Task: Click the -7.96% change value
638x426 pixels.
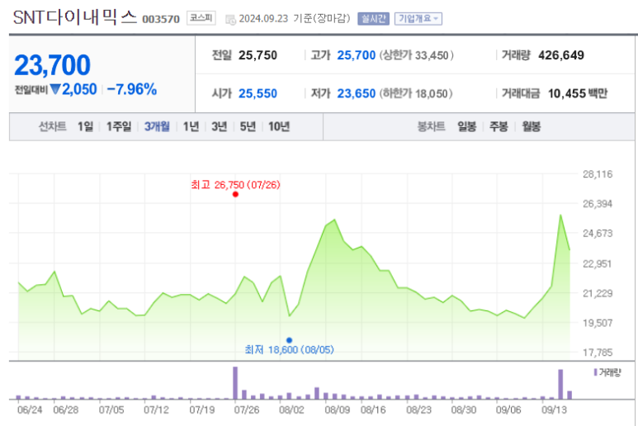Action: [132, 89]
